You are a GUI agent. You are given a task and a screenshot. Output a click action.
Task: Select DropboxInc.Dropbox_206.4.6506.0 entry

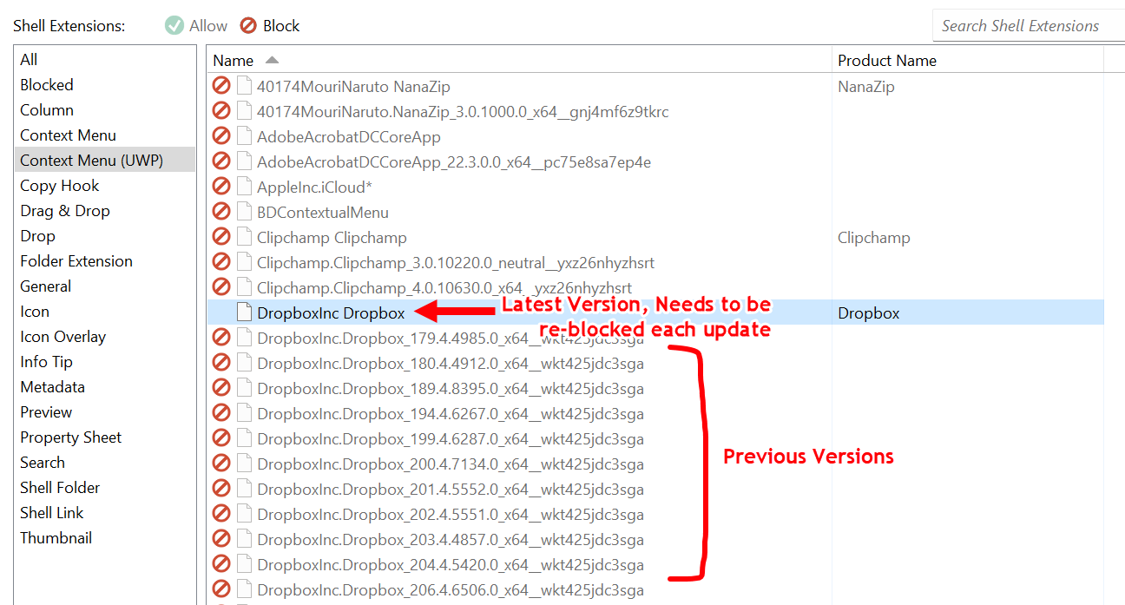coord(450,590)
